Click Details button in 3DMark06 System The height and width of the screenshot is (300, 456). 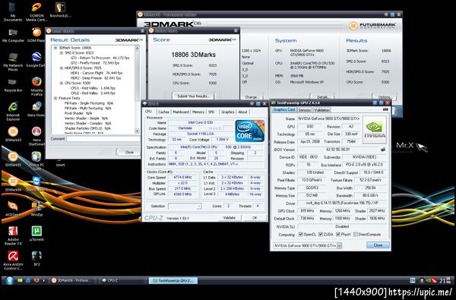[x=322, y=97]
